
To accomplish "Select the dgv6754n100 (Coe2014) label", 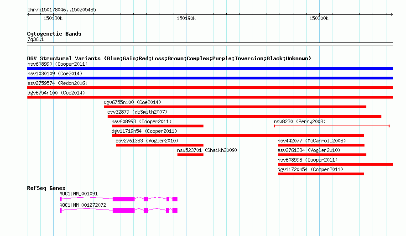I will pyautogui.click(x=56, y=93).
